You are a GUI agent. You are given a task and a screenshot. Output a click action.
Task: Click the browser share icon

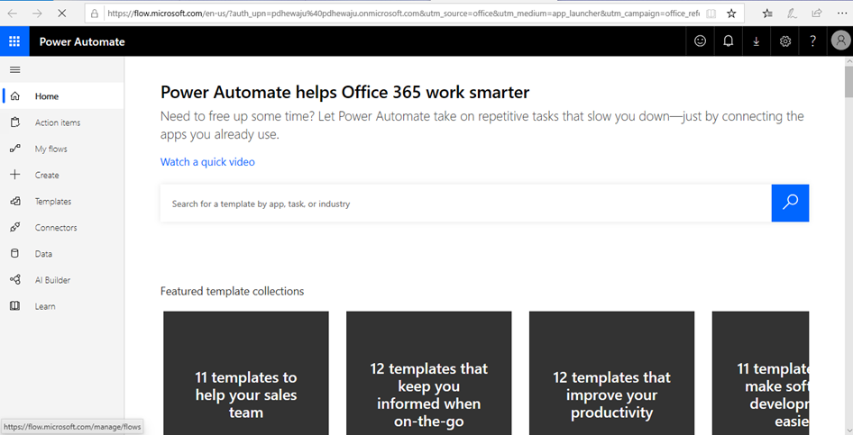click(x=817, y=14)
